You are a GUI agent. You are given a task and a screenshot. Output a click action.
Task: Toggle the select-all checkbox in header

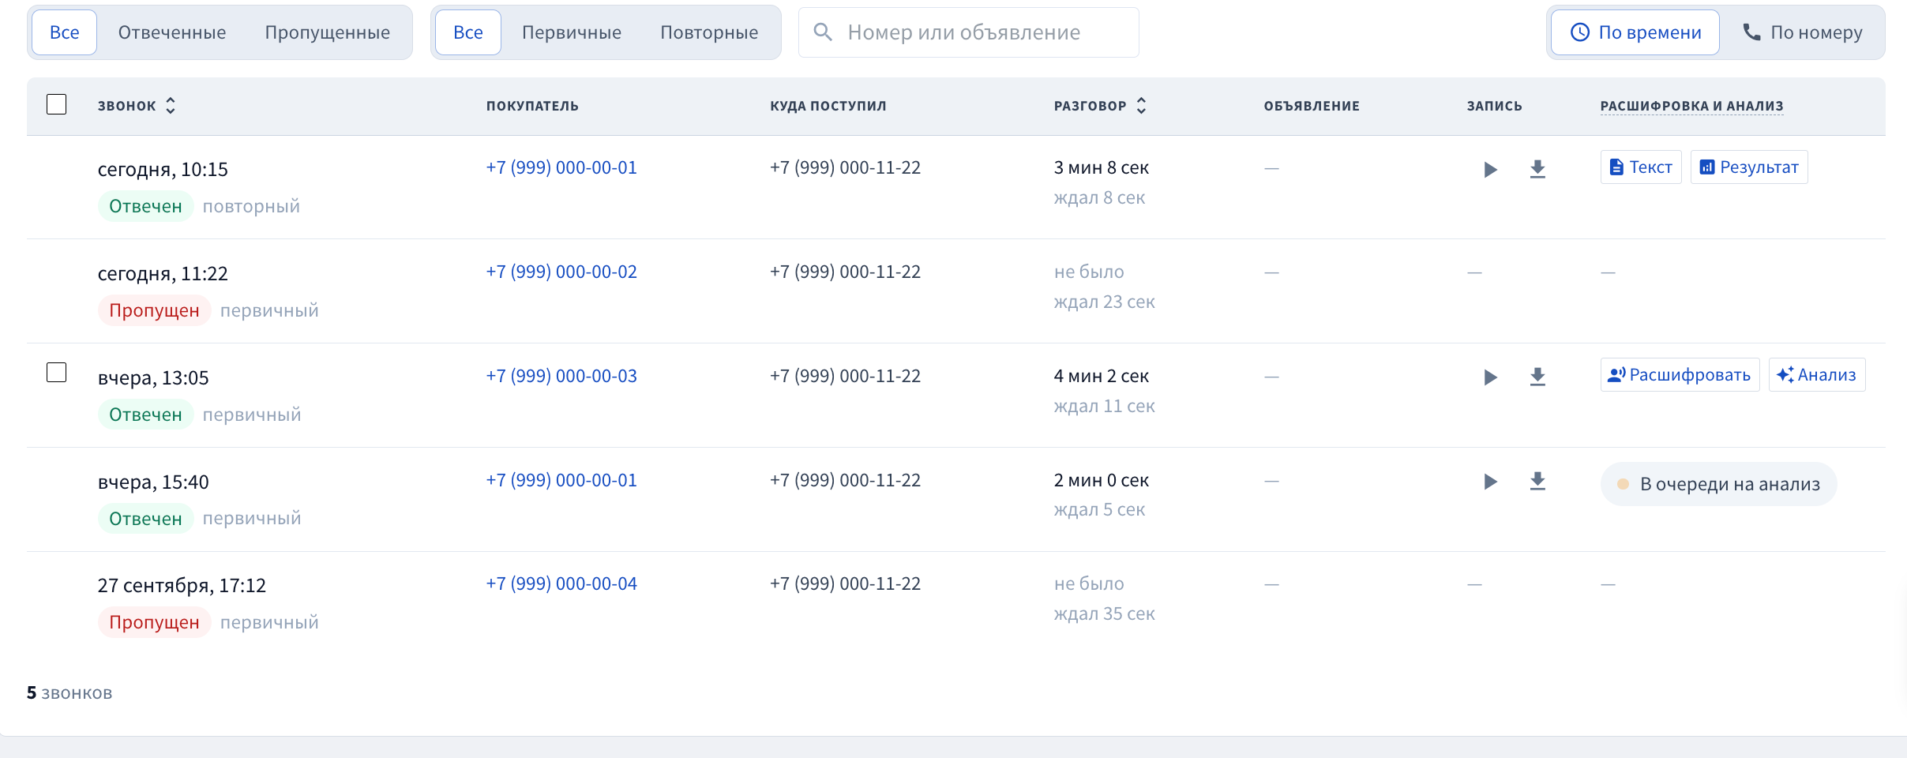coord(56,104)
